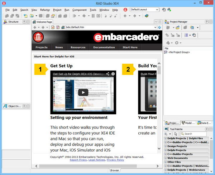Expand the Web Documents category
Viewport: 215px width, 175px height.
click(x=166, y=158)
